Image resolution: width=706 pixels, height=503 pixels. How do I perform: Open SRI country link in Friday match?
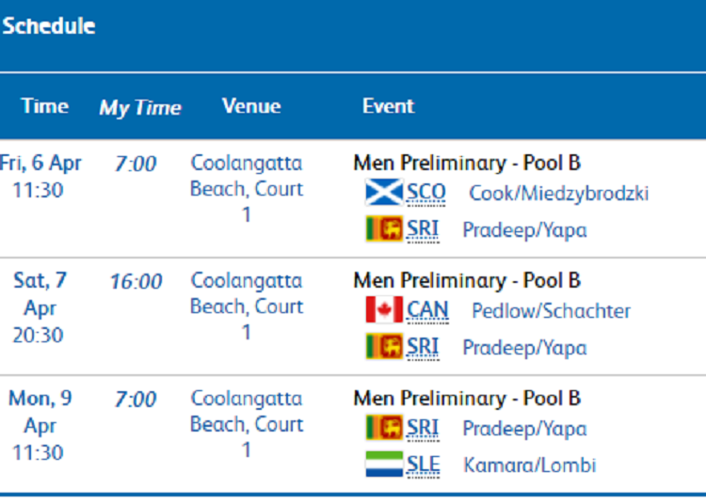[423, 229]
